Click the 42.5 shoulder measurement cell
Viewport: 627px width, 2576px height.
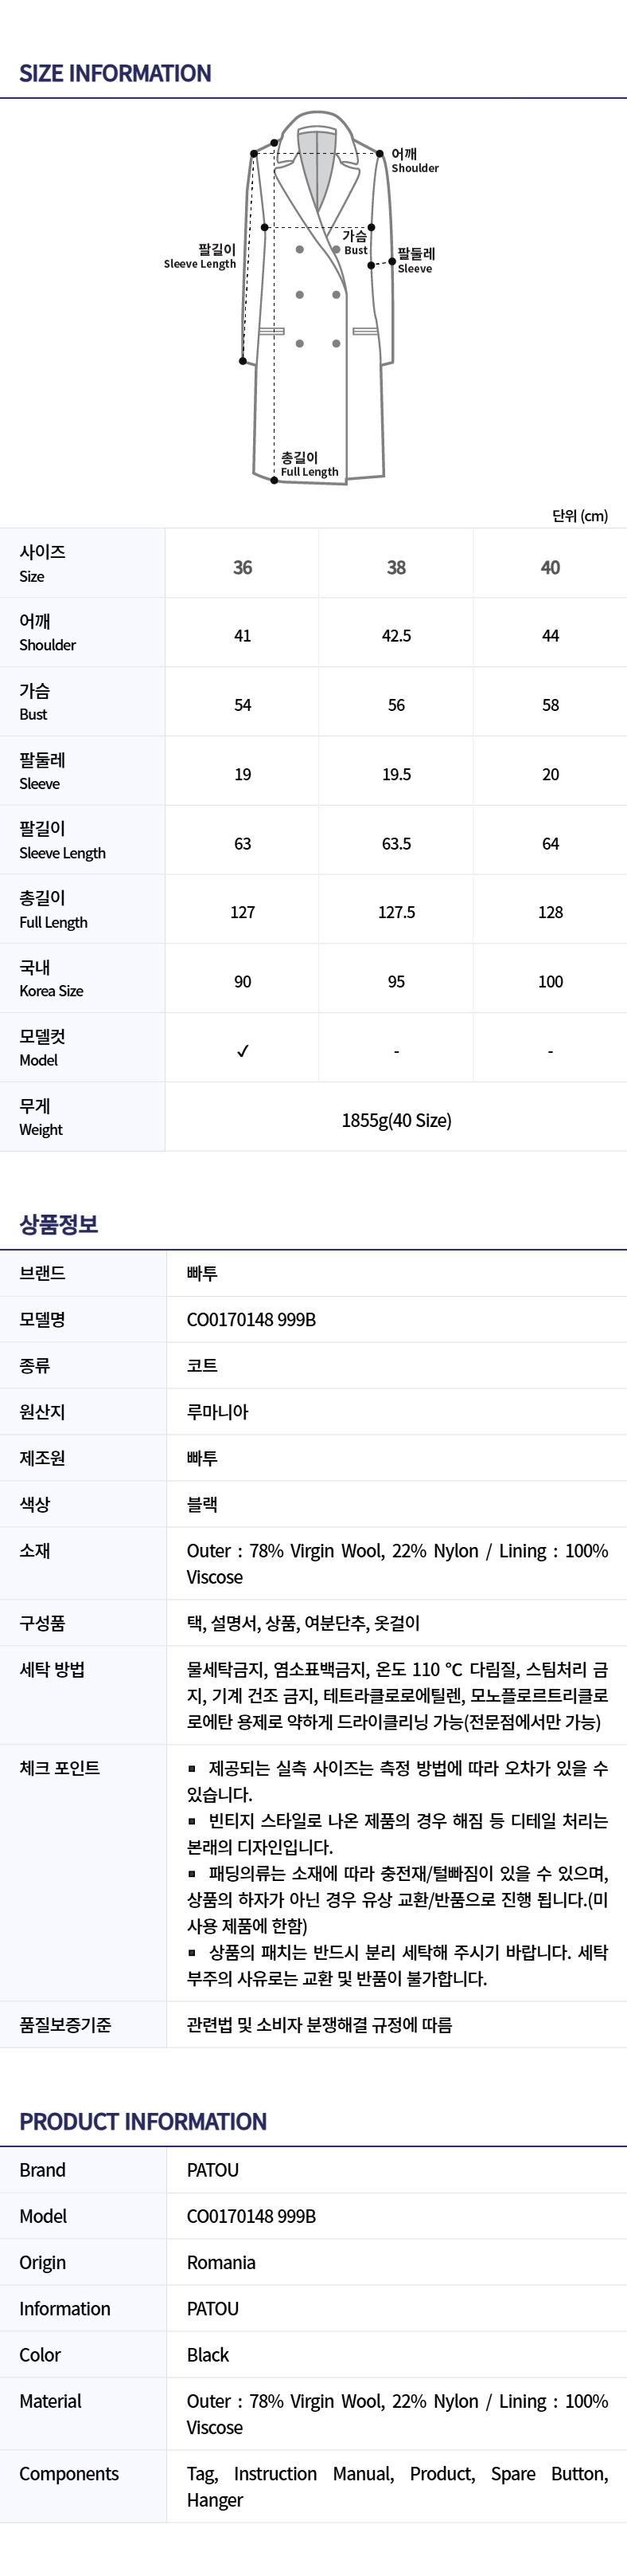pos(396,636)
